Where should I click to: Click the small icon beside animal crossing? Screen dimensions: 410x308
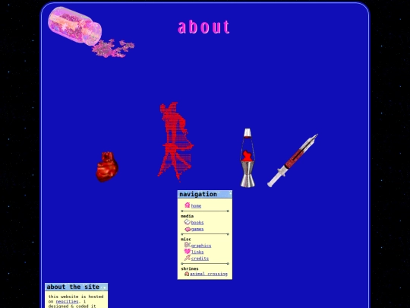(x=187, y=274)
